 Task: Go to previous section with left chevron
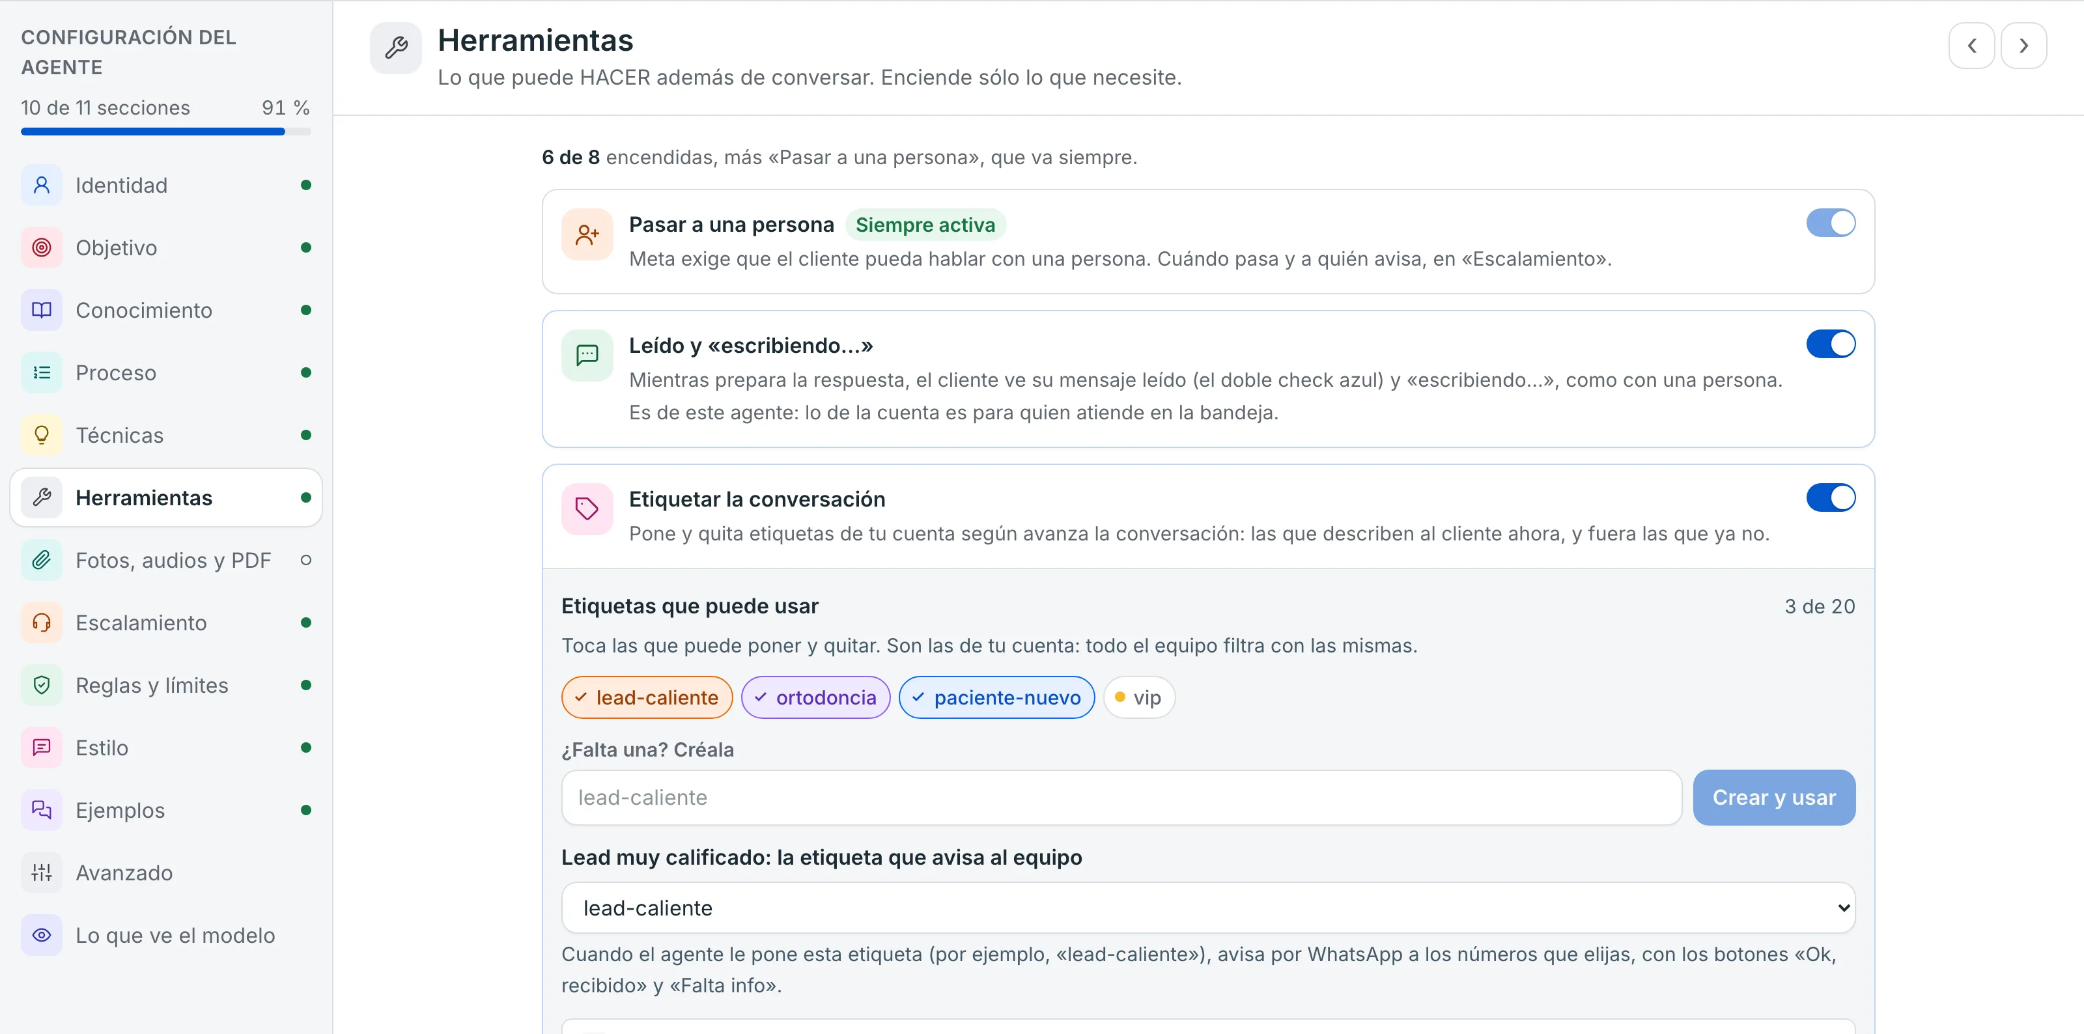point(1971,46)
